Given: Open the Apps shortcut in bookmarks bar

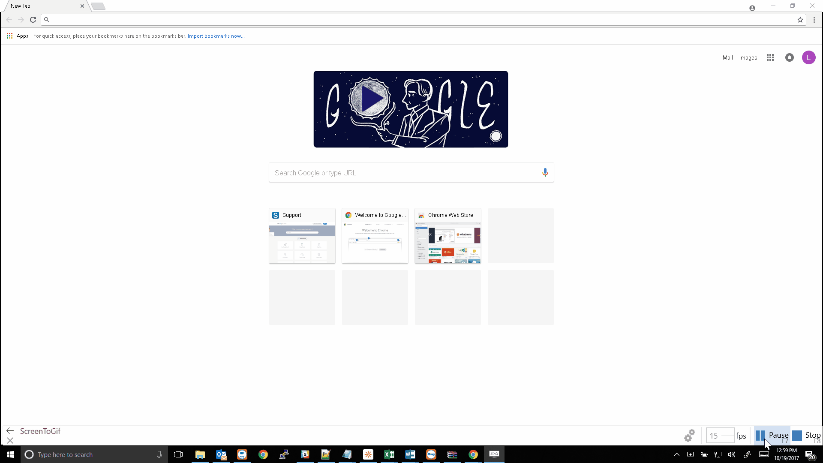Looking at the screenshot, I should click(18, 36).
